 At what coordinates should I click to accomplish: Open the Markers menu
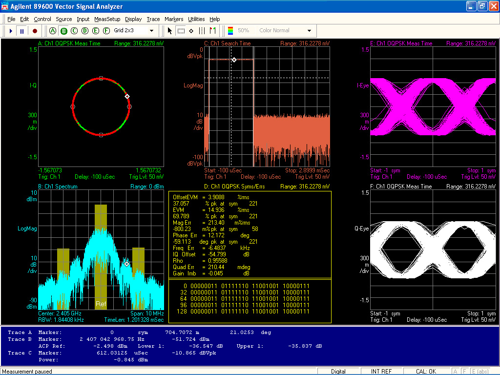coord(174,19)
